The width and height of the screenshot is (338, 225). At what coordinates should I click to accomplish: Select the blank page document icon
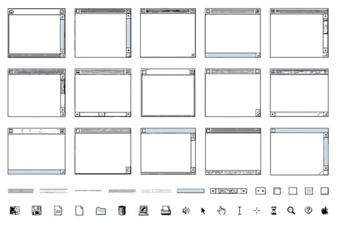[x=79, y=211]
